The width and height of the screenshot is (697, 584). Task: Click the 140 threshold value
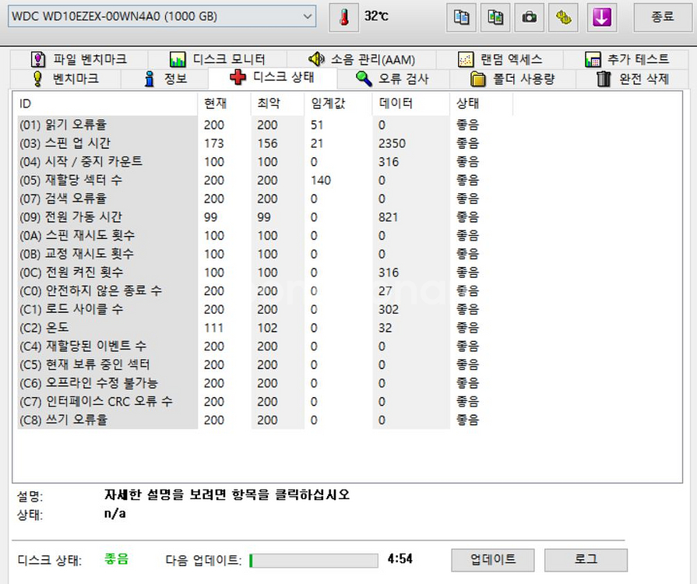pos(321,181)
